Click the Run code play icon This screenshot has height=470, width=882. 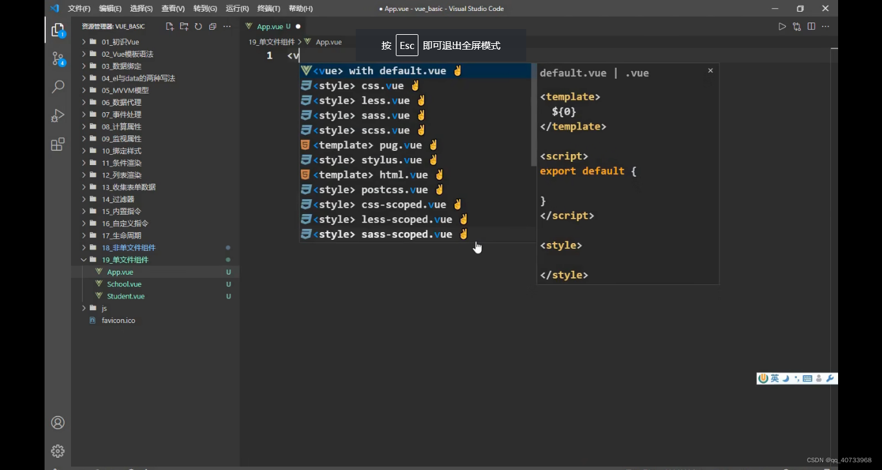[782, 26]
